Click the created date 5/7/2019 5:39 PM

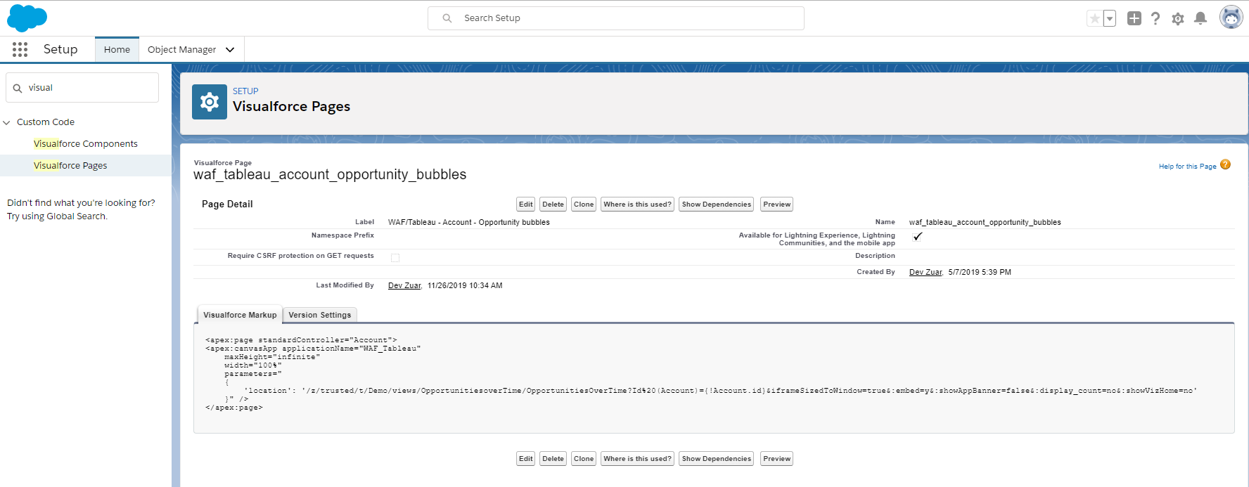pos(980,273)
